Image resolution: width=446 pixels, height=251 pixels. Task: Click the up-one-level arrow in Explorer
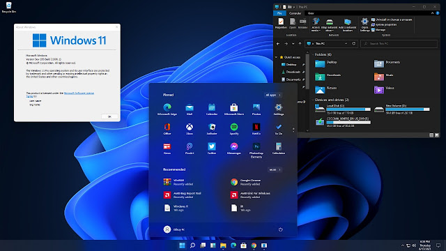click(x=300, y=44)
